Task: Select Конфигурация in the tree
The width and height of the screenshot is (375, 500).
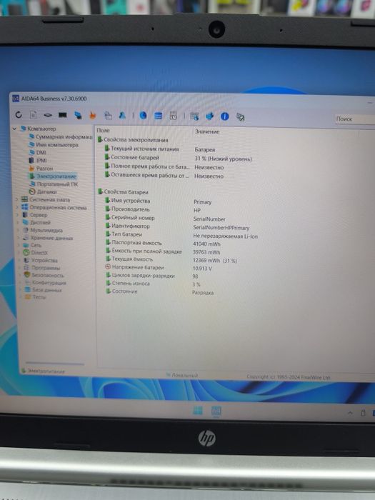Action: pos(45,283)
